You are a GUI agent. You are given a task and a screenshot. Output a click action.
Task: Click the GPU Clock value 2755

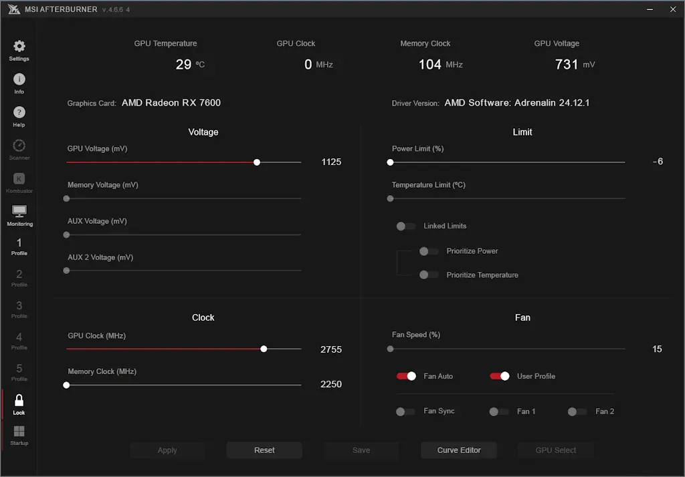point(331,349)
